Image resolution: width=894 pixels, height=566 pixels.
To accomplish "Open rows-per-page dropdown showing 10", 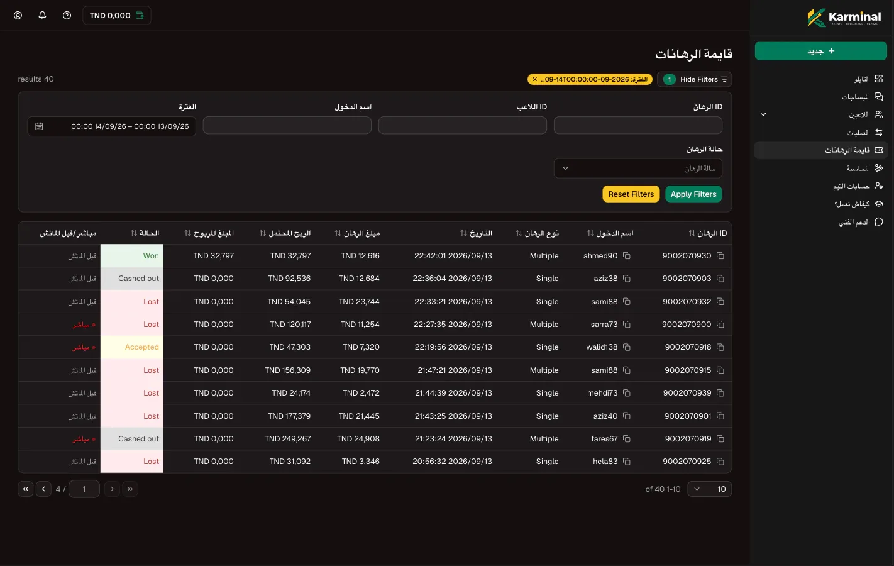I will click(710, 489).
